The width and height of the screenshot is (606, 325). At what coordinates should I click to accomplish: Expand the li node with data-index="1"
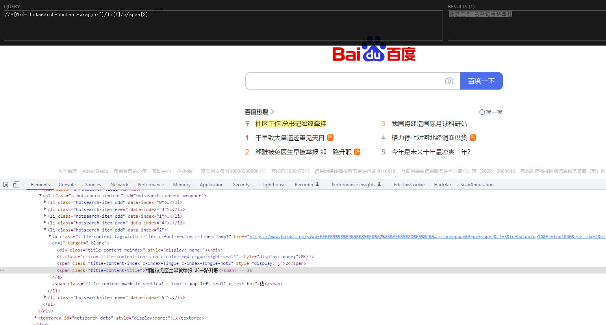coord(45,216)
